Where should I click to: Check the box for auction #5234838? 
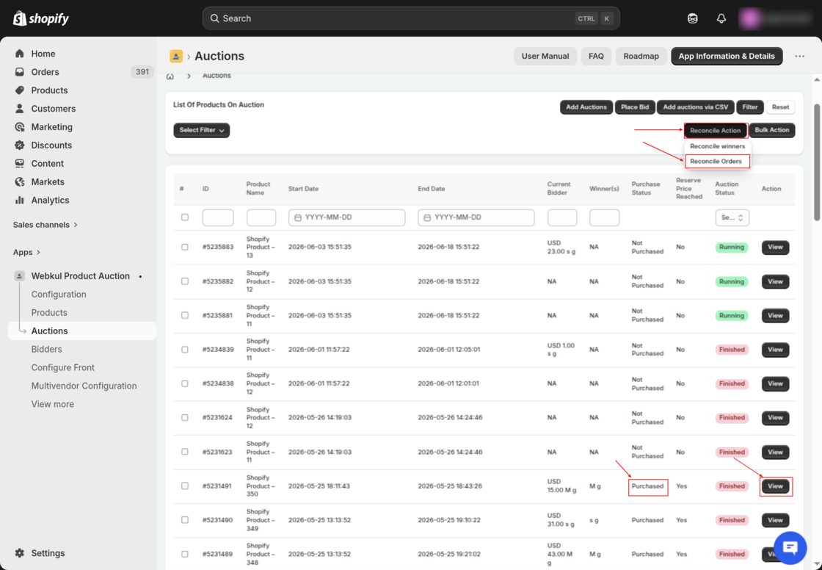[x=184, y=383]
